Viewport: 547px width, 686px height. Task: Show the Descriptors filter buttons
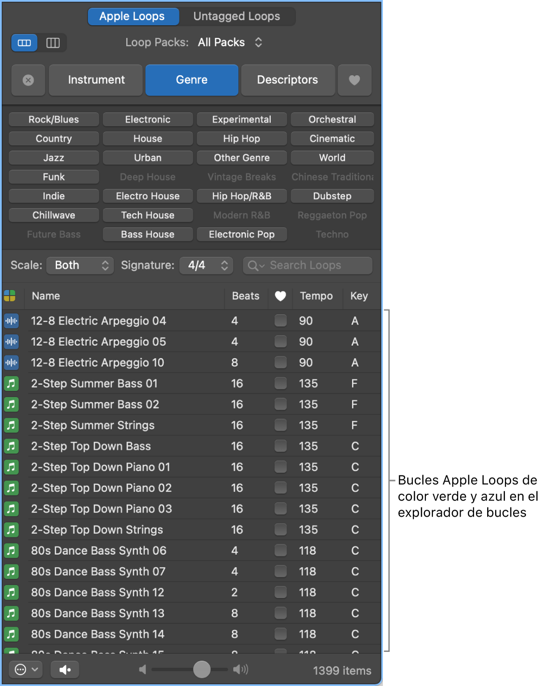288,80
